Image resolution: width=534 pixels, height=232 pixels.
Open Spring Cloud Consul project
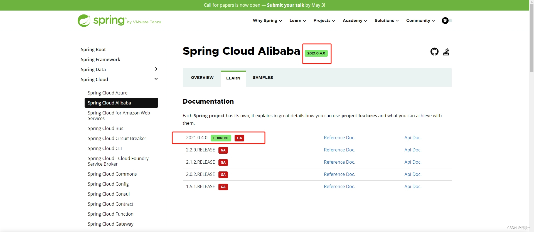(x=109, y=194)
